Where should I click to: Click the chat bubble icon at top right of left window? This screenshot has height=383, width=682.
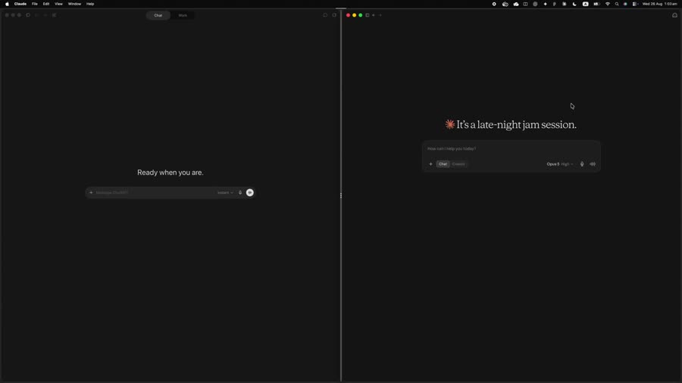[x=325, y=15]
